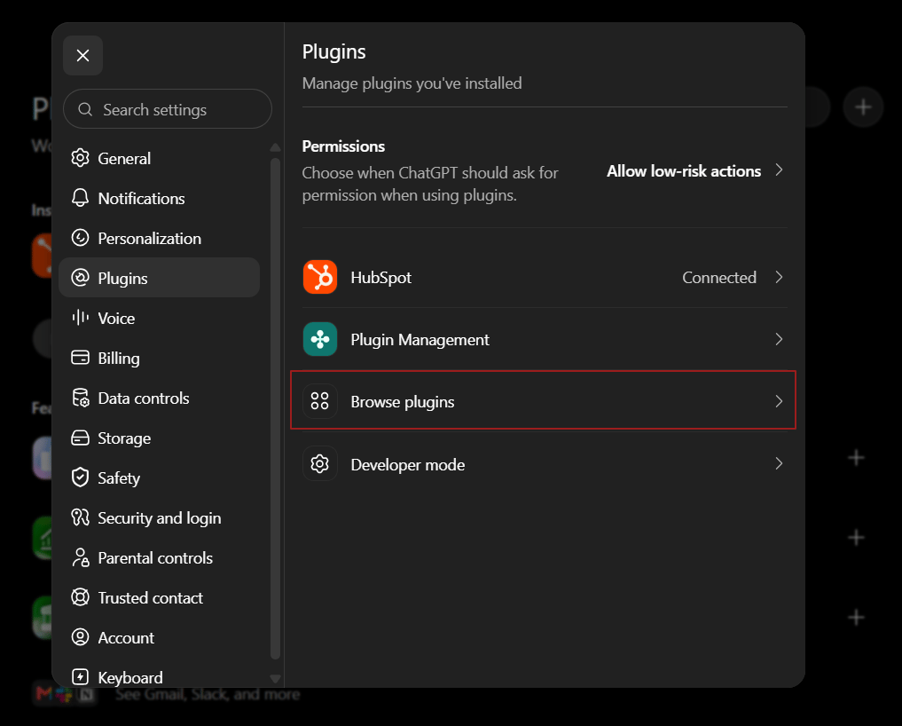Click the Data controls database icon
The height and width of the screenshot is (726, 902).
pos(80,398)
